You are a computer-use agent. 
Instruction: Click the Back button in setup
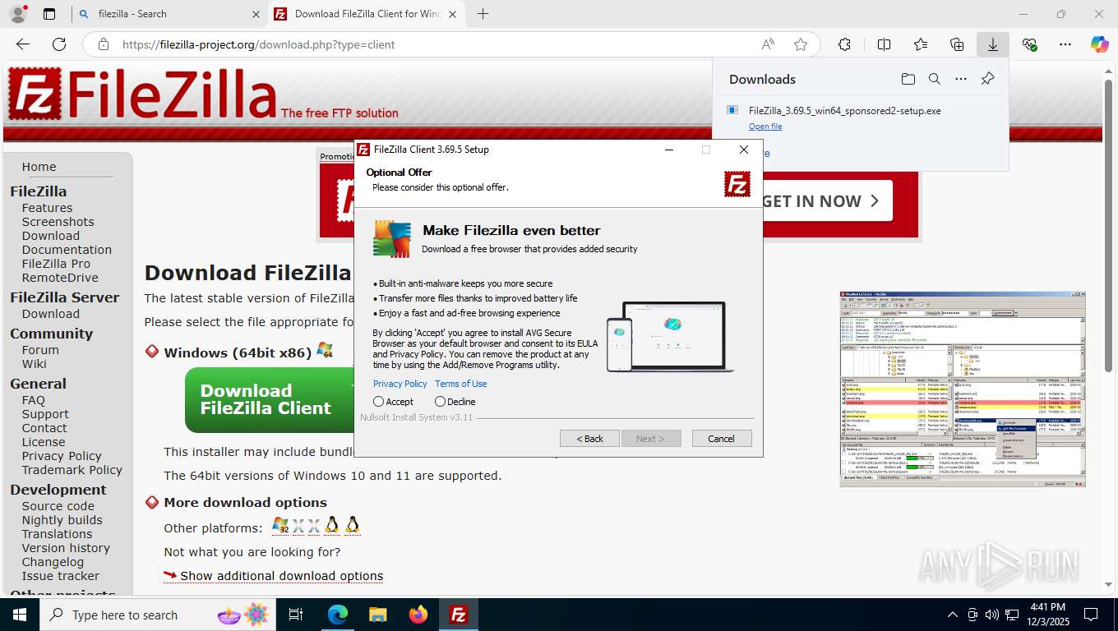tap(589, 439)
